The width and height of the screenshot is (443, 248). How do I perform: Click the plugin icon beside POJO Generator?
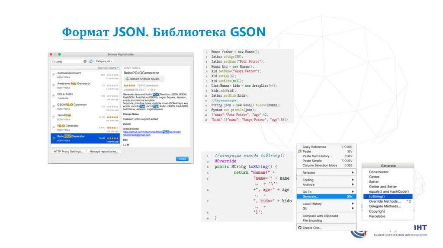(54, 127)
